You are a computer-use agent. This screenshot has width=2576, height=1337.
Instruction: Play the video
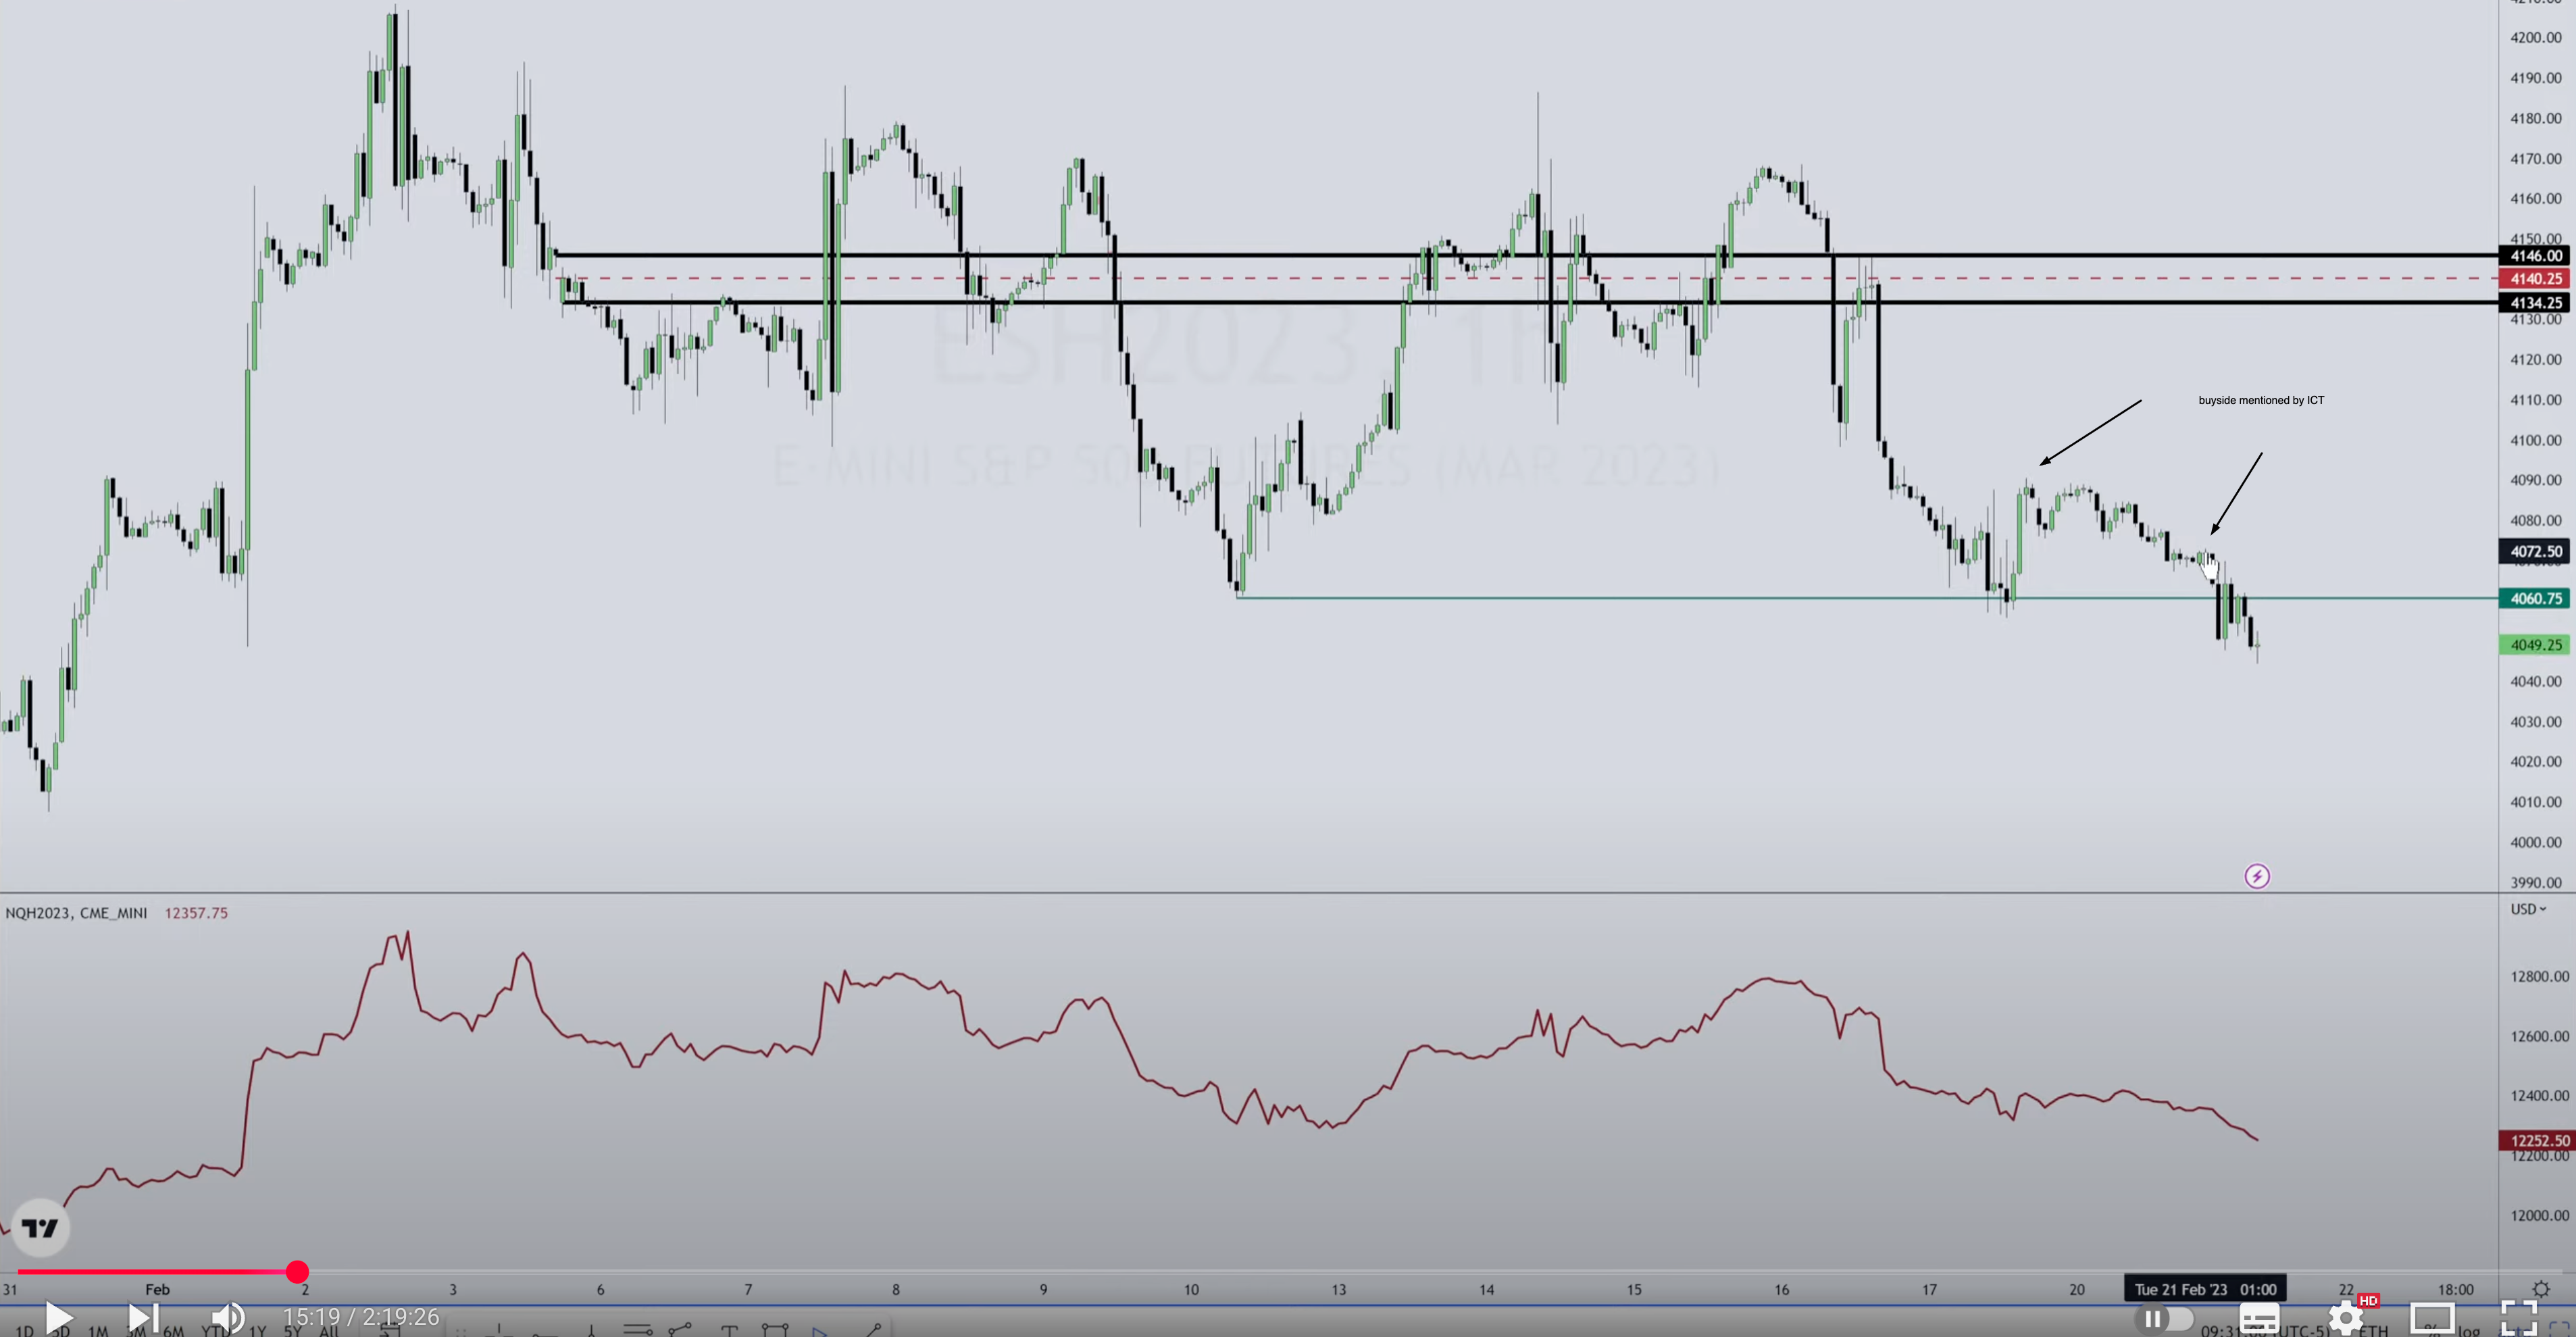pyautogui.click(x=59, y=1317)
